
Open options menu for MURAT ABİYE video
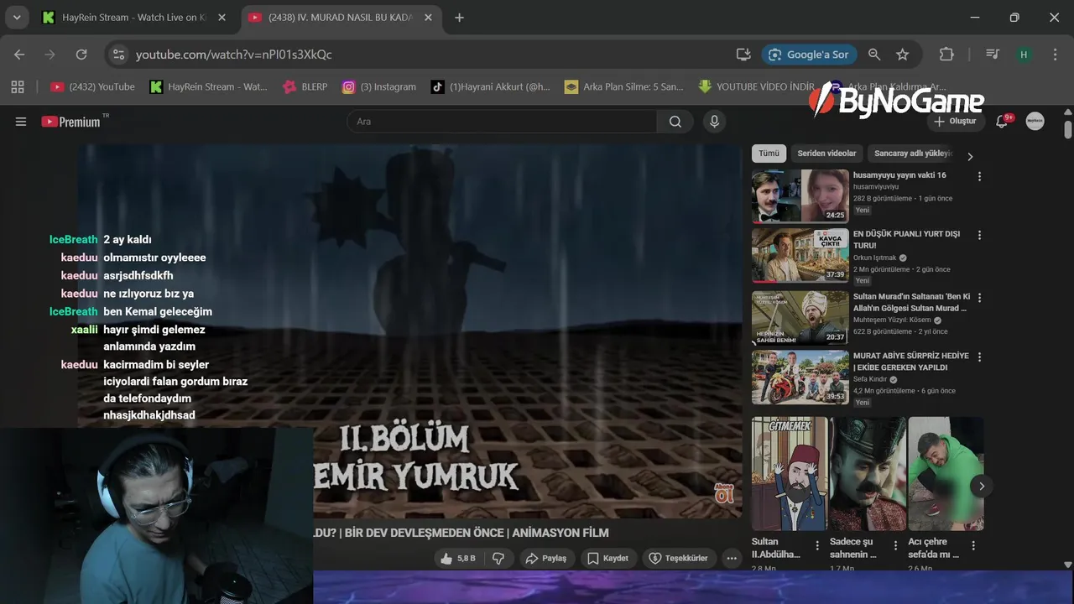point(979,357)
